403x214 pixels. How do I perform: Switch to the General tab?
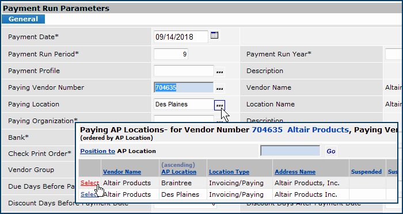(23, 19)
